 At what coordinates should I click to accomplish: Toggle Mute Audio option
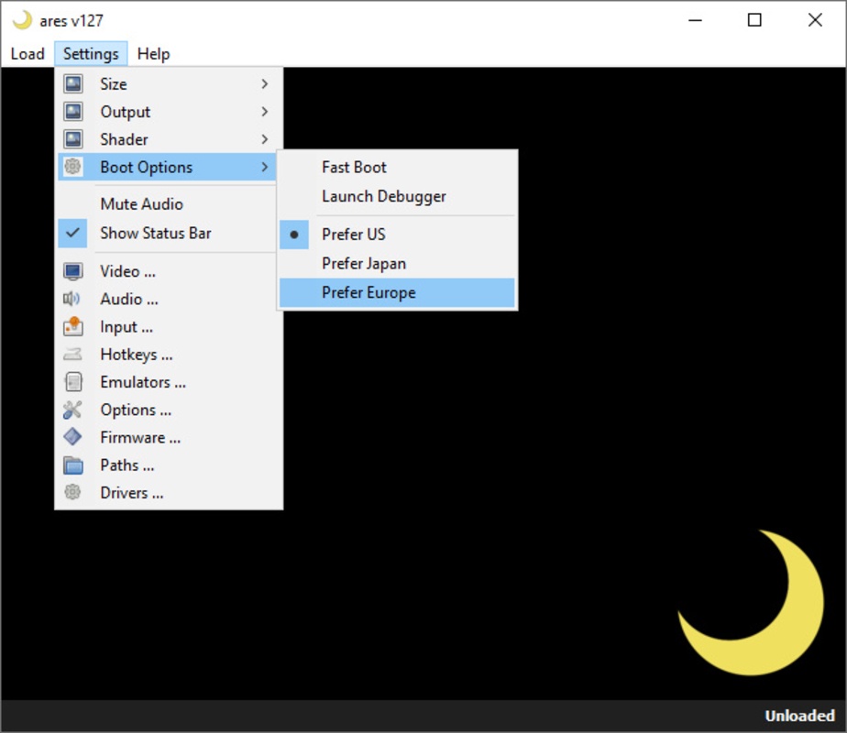(x=169, y=204)
